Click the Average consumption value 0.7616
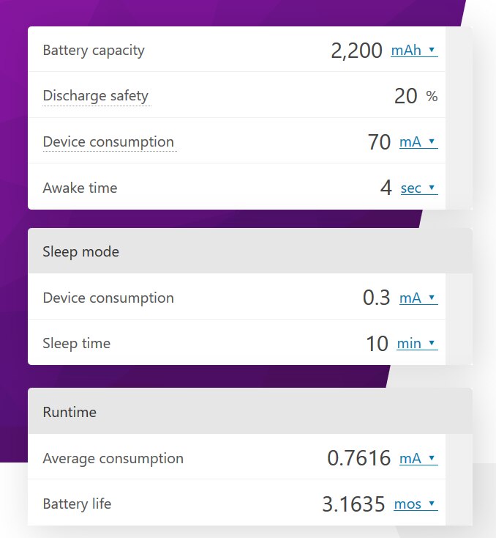The image size is (496, 538). (358, 459)
